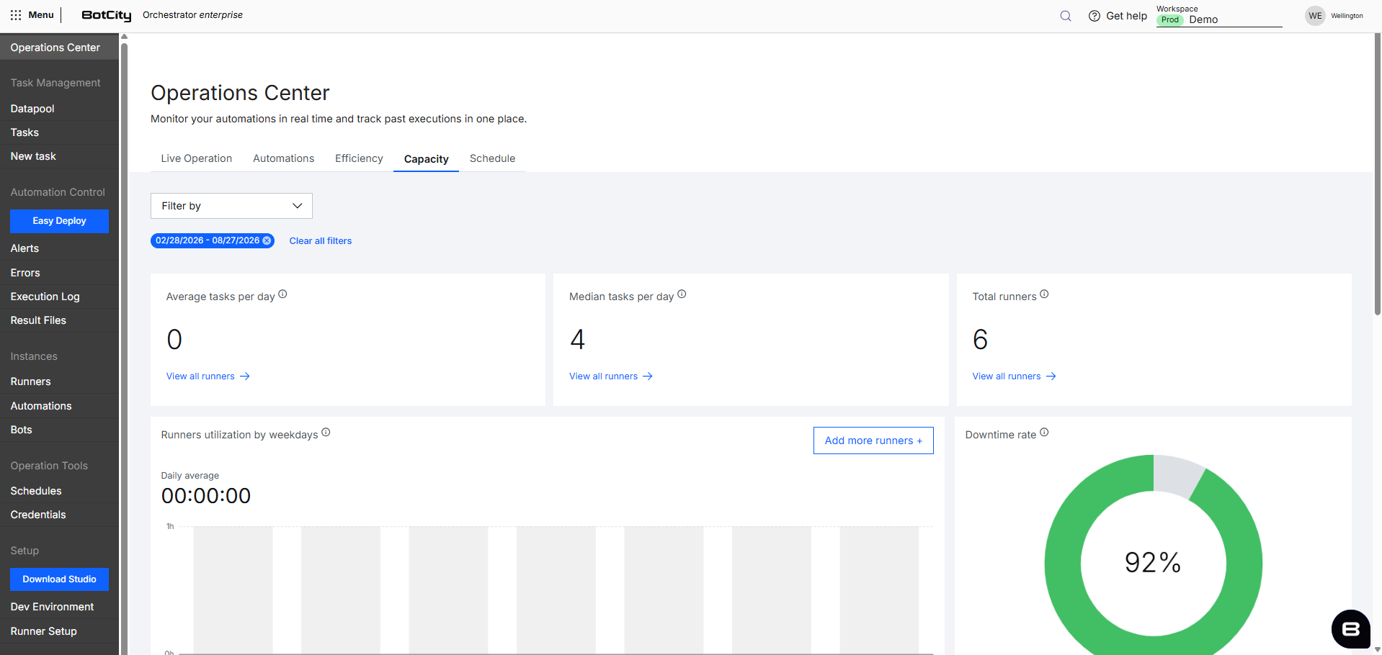This screenshot has height=655, width=1382.
Task: Click info icon next to Downtime rate
Action: [x=1044, y=432]
